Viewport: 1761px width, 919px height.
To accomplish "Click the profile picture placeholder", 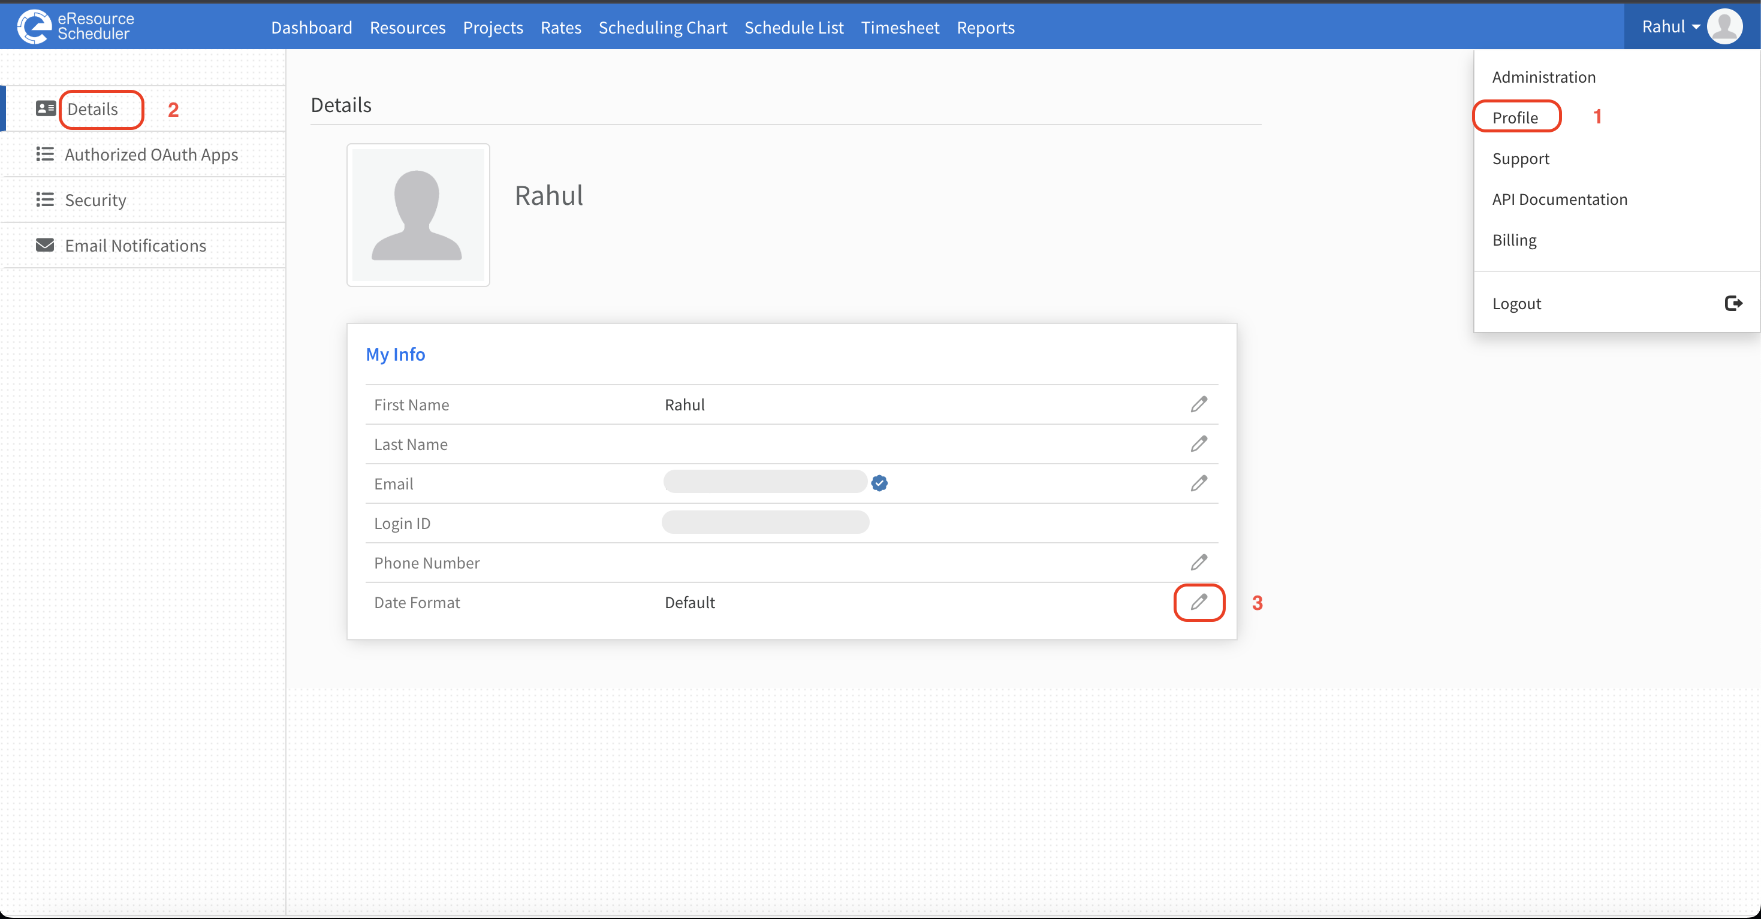I will (418, 214).
